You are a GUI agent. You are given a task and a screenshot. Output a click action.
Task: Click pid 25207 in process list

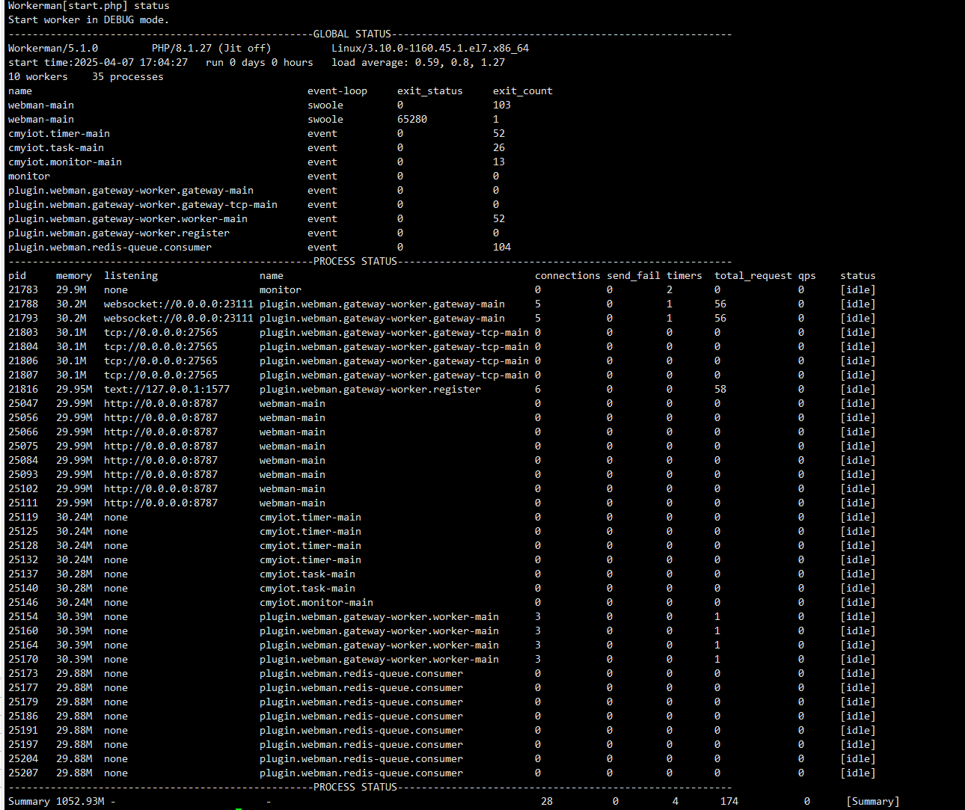click(23, 773)
